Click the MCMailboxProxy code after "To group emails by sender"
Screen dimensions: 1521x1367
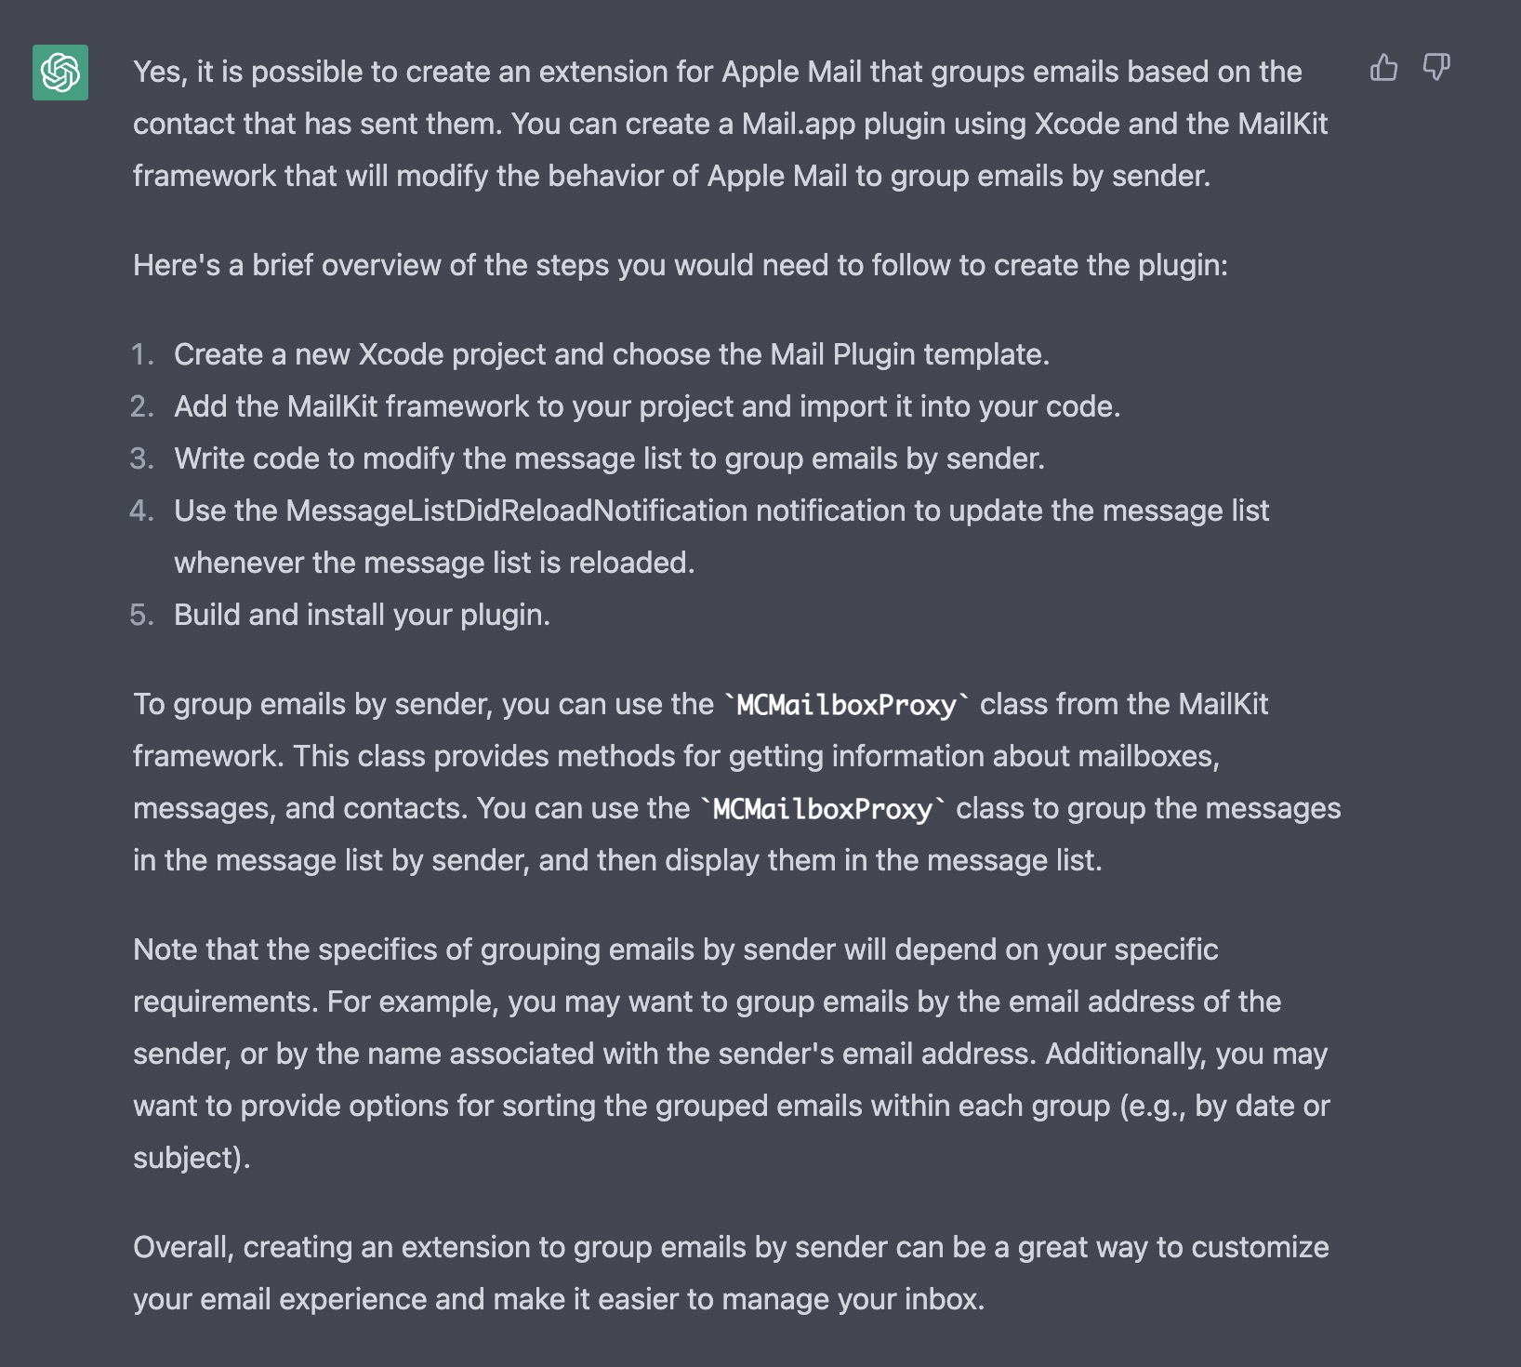pos(846,705)
